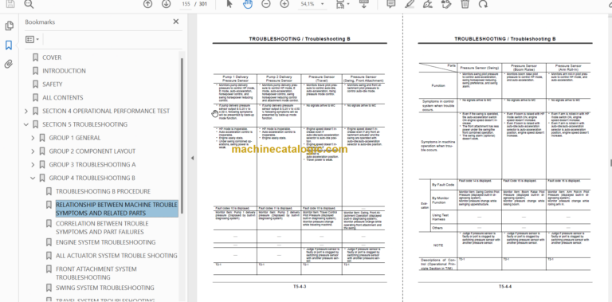Image resolution: width=612 pixels, height=302 pixels.
Task: Expand GROUP 3 TROUBLESHOOTING A
Action: pos(33,165)
